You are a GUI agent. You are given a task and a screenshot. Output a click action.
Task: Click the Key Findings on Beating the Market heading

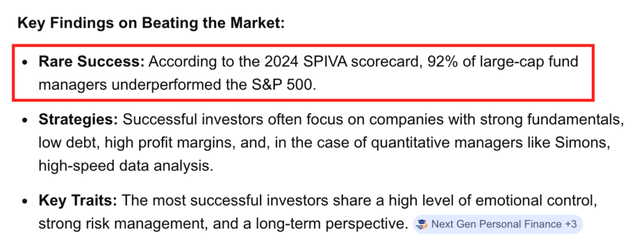(151, 24)
